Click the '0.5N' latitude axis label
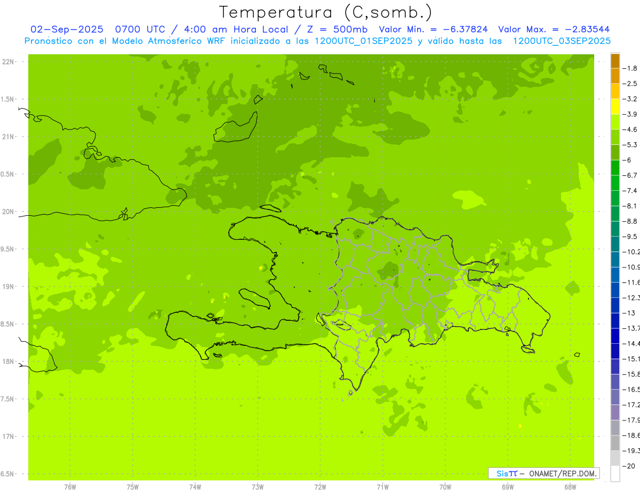The image size is (640, 494). (x=8, y=174)
